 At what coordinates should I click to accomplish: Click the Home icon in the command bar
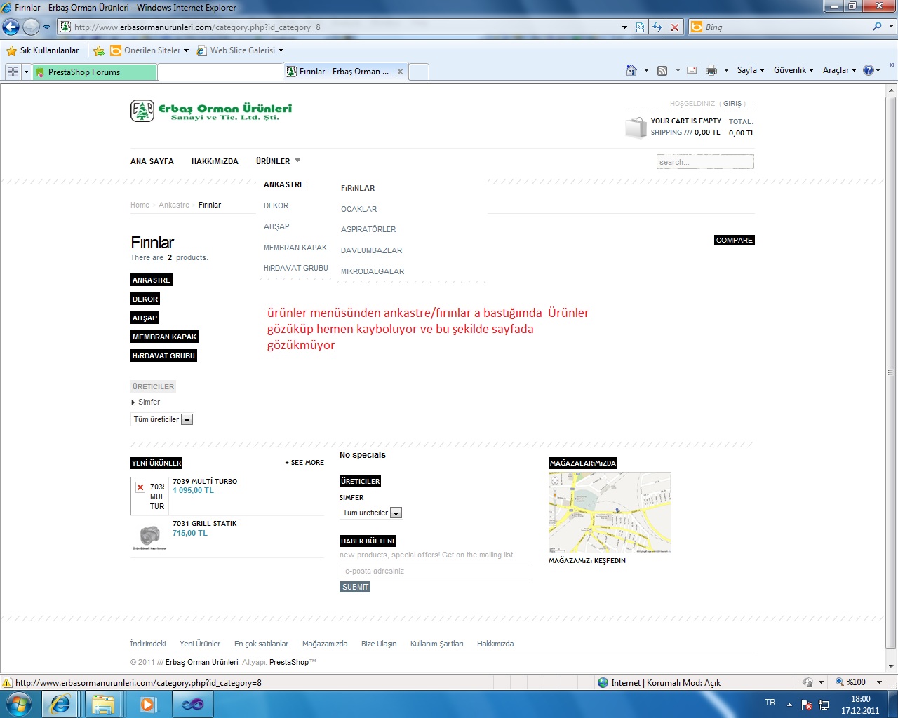(x=631, y=70)
